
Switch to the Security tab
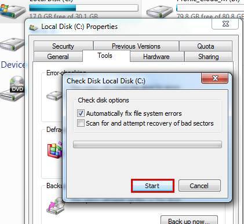pyautogui.click(x=63, y=46)
